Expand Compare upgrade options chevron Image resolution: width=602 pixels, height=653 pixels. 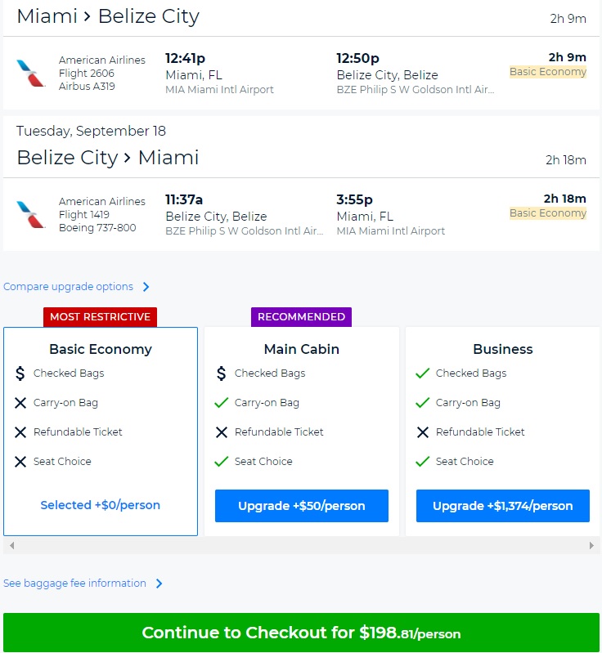(146, 287)
